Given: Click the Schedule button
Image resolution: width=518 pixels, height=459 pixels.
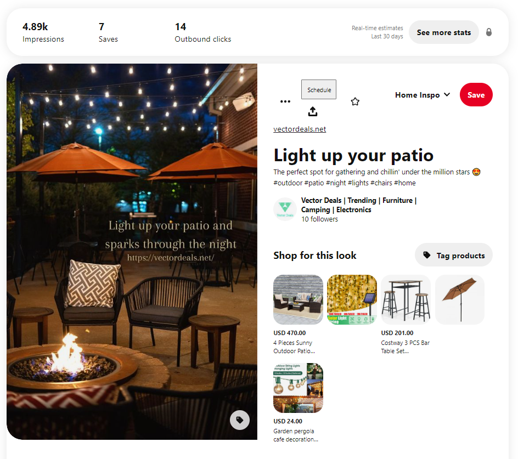Looking at the screenshot, I should point(319,89).
